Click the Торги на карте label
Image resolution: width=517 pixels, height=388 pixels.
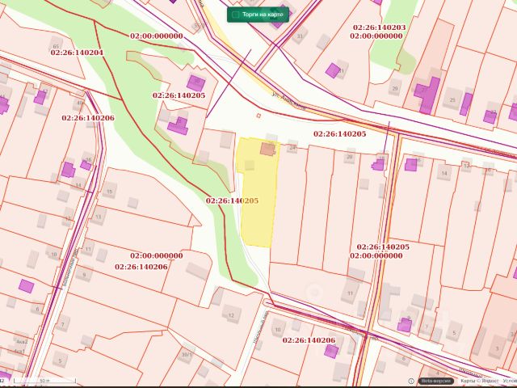pos(263,15)
